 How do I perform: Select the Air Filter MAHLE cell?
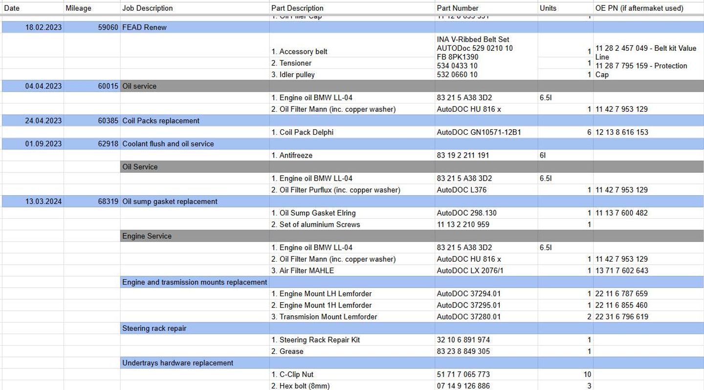coord(307,271)
